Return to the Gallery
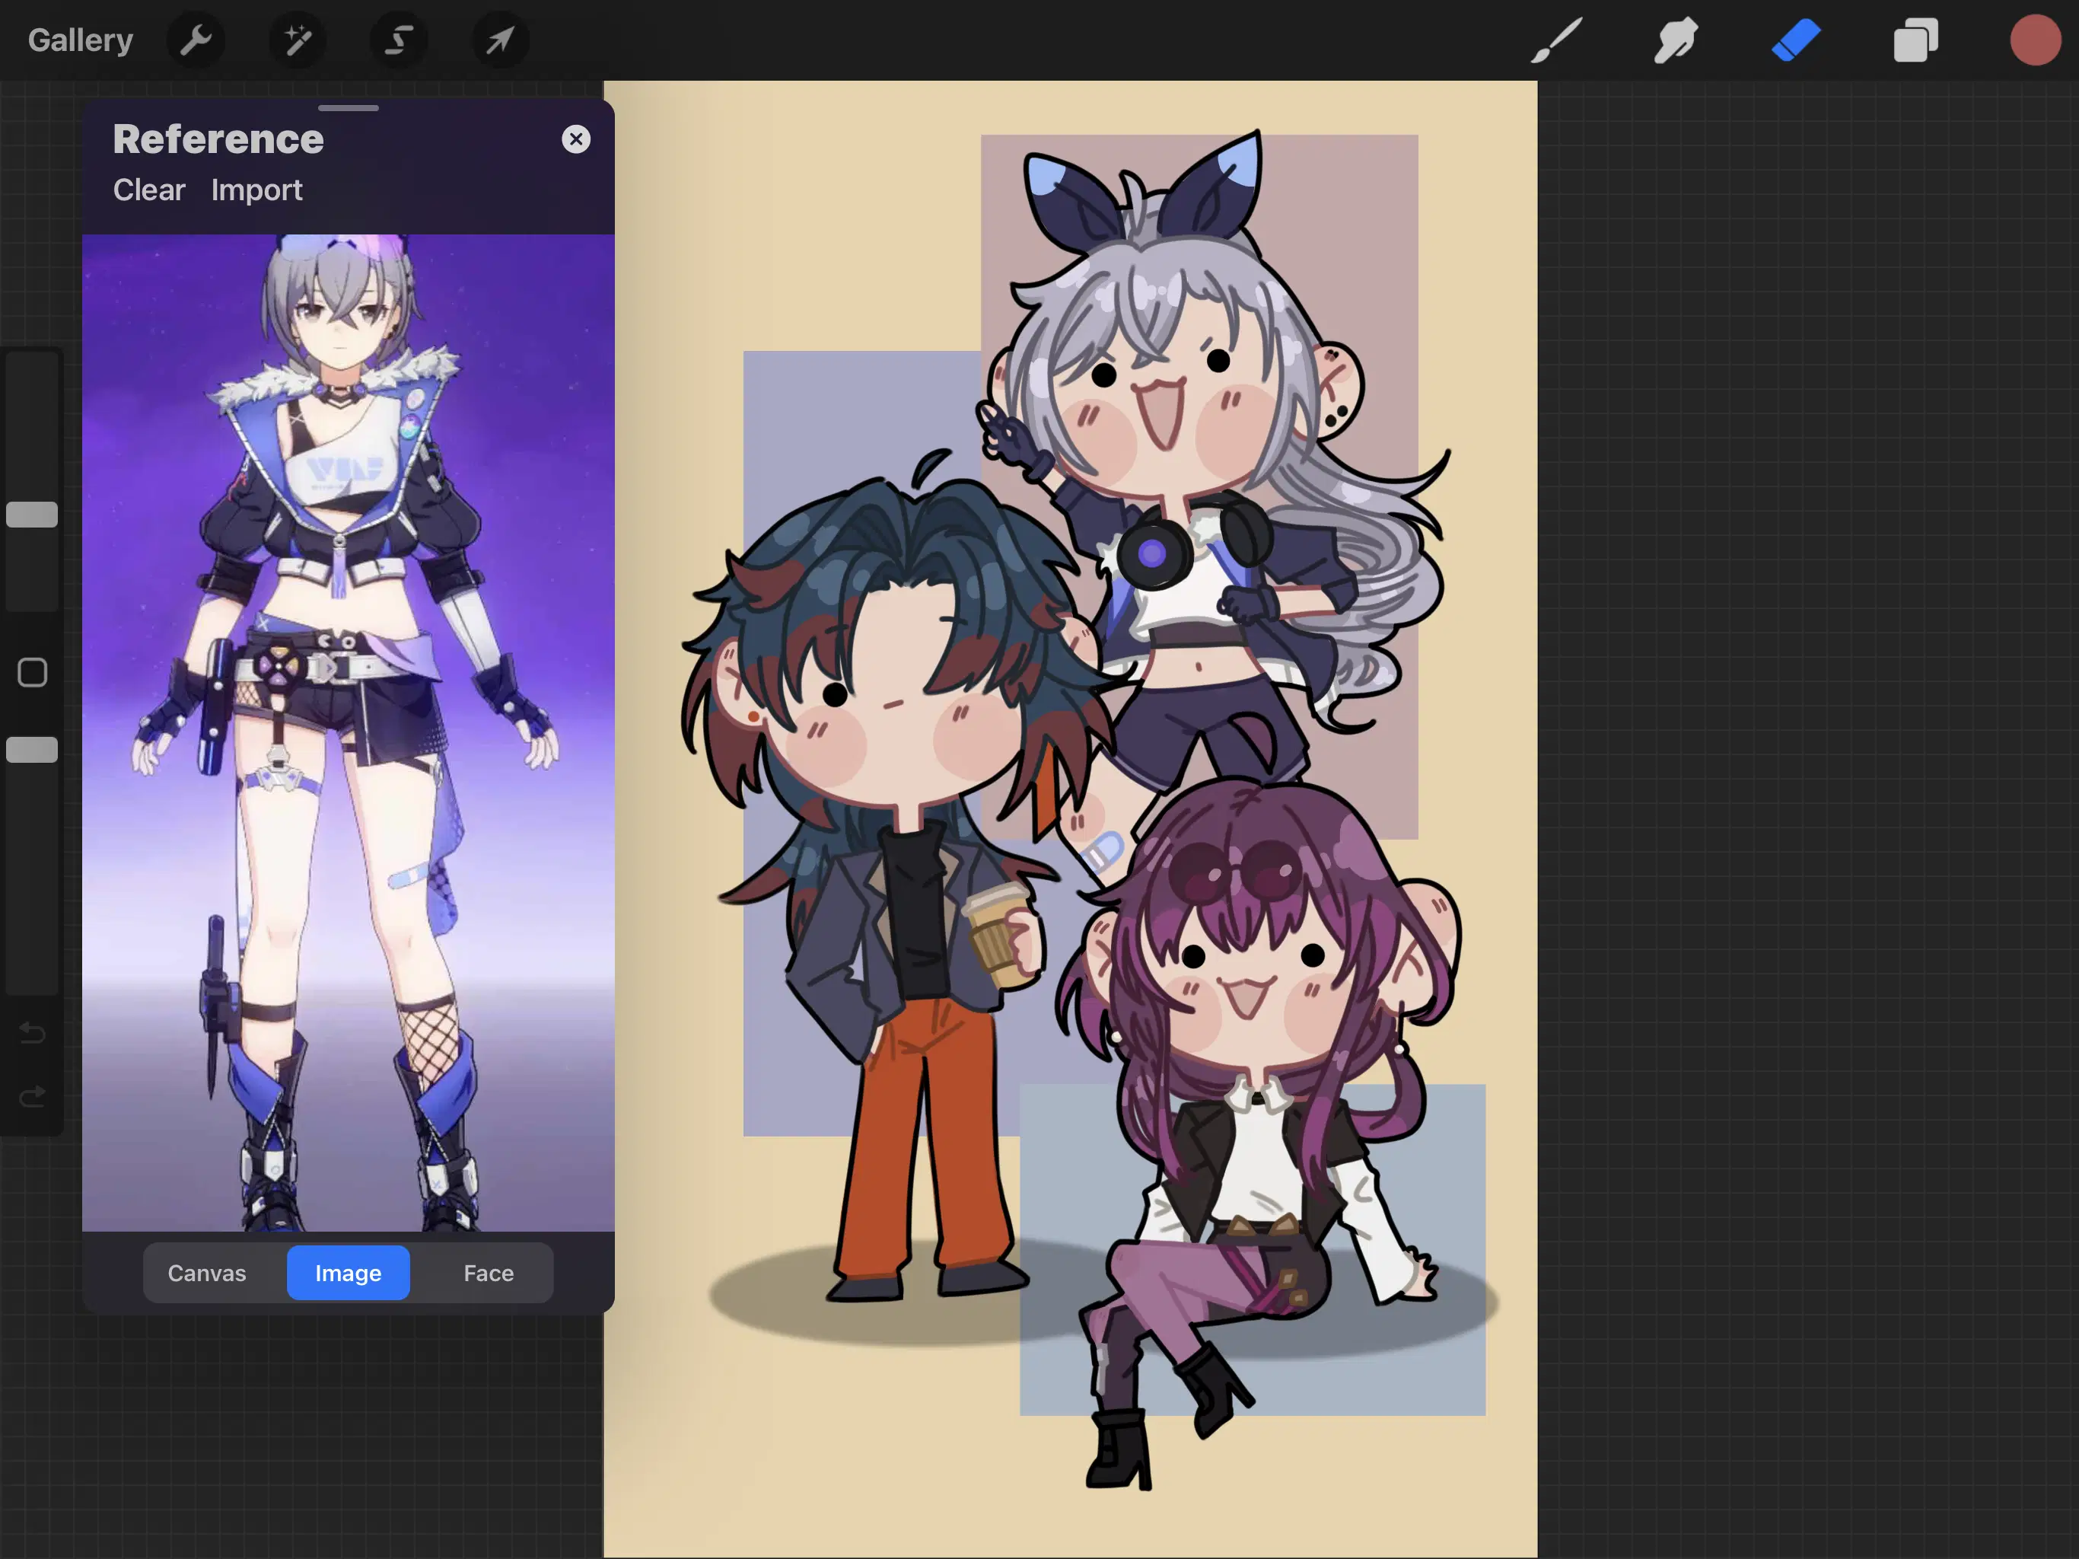 (80, 40)
